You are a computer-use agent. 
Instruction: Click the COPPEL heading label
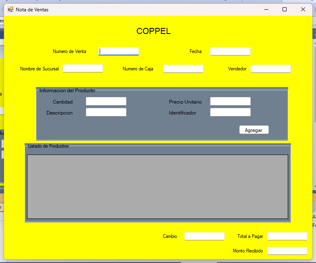[x=154, y=31]
